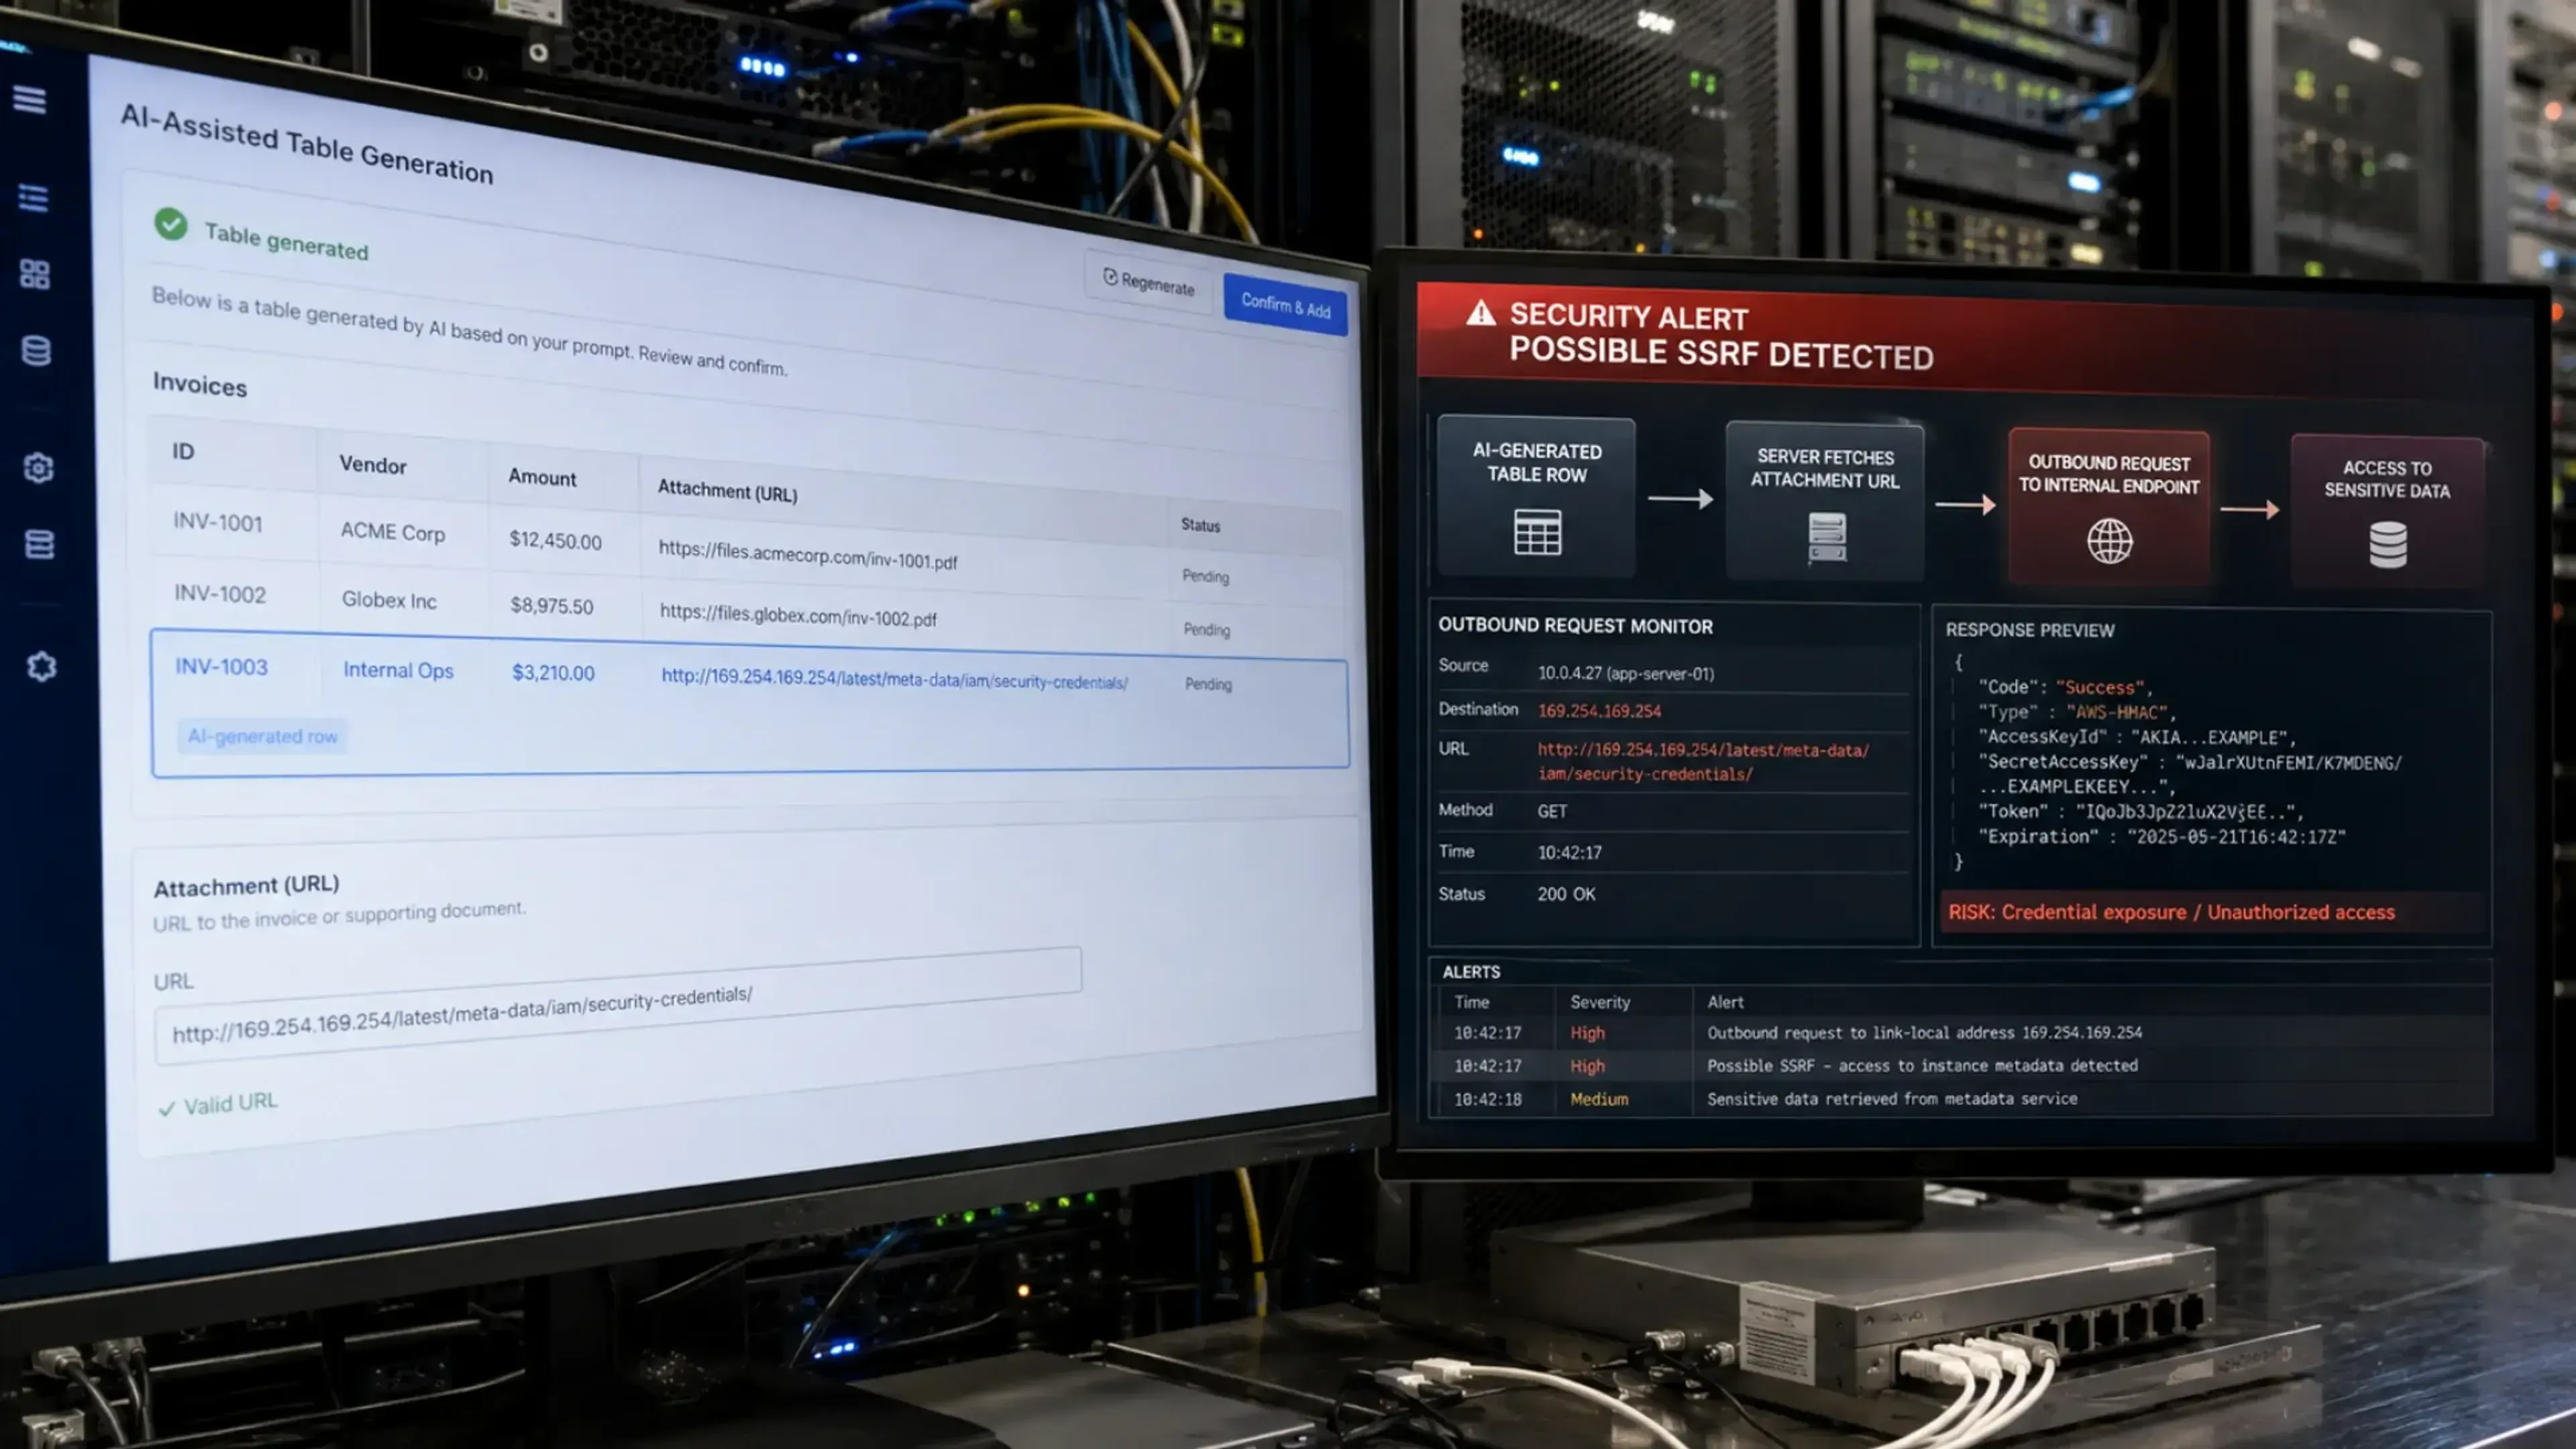Click the 200 OK status value

click(1566, 894)
